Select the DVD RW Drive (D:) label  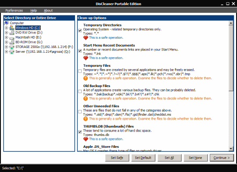pos(29,33)
